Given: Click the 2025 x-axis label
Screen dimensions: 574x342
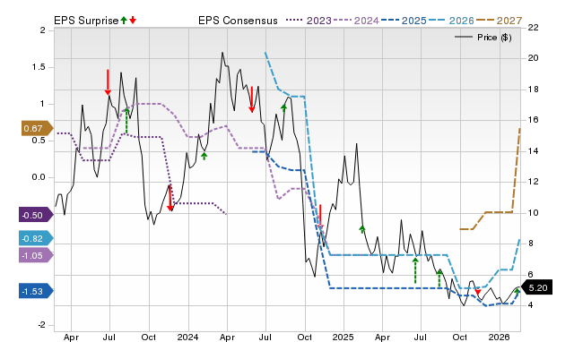Looking at the screenshot, I should pyautogui.click(x=344, y=337).
